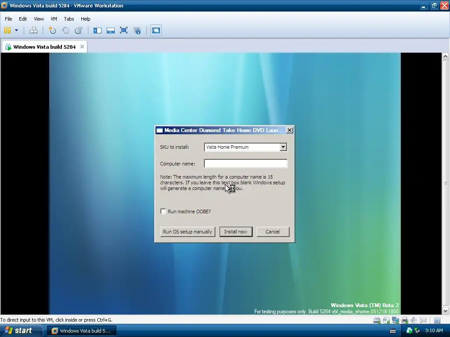Click the Unity mode toolbar icon
Screen dimensions: 450x337
(137, 30)
